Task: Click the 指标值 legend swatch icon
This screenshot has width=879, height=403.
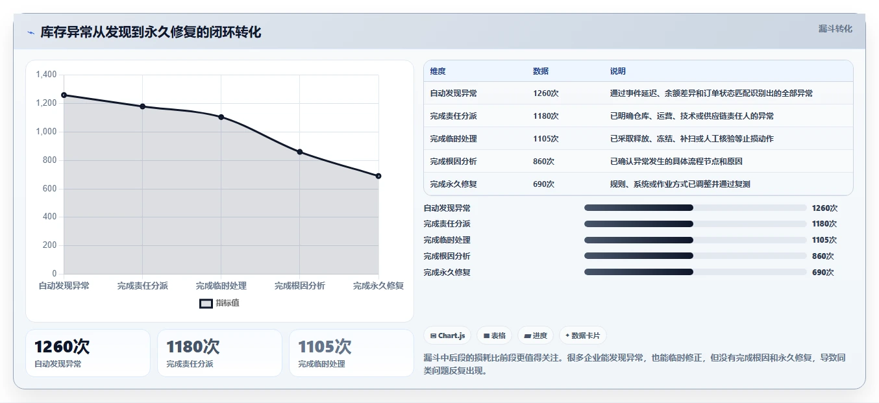Action: click(206, 303)
